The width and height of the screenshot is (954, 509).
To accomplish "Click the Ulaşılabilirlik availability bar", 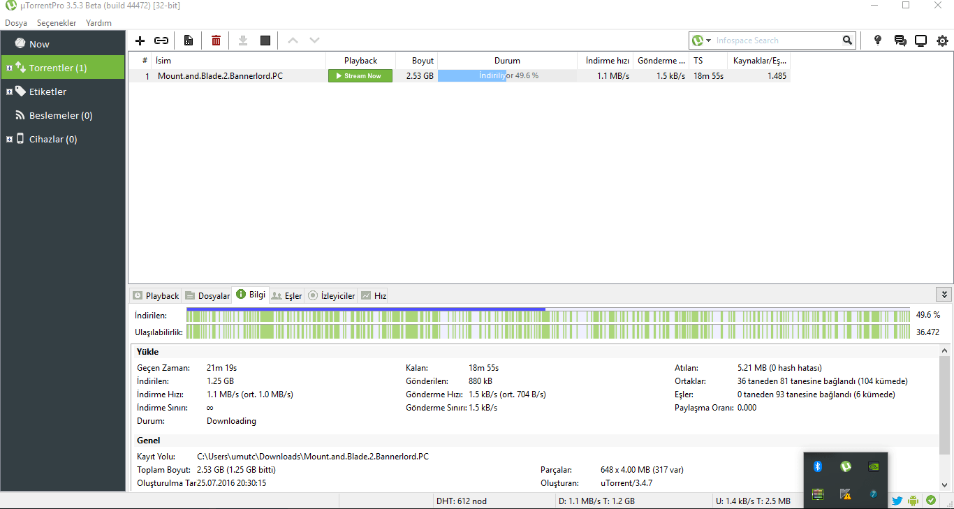I will coord(548,332).
